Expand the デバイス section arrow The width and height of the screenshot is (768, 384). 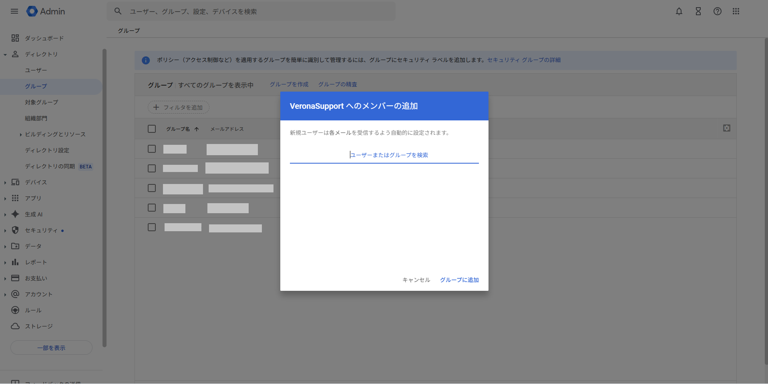click(x=5, y=182)
